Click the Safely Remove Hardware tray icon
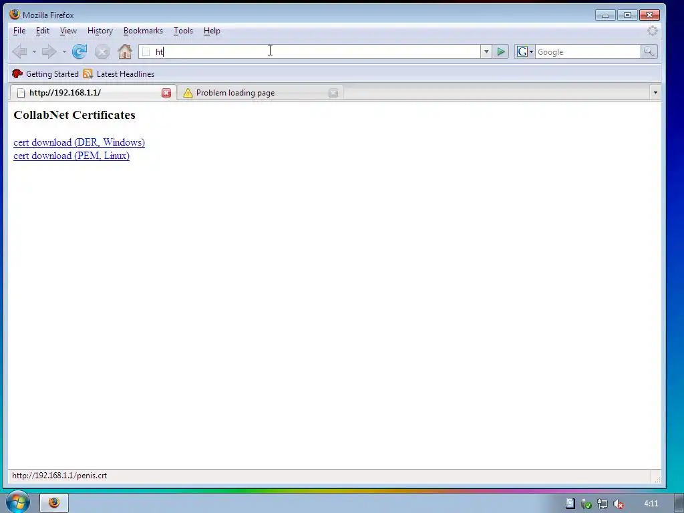The height and width of the screenshot is (513, 684). coord(586,504)
